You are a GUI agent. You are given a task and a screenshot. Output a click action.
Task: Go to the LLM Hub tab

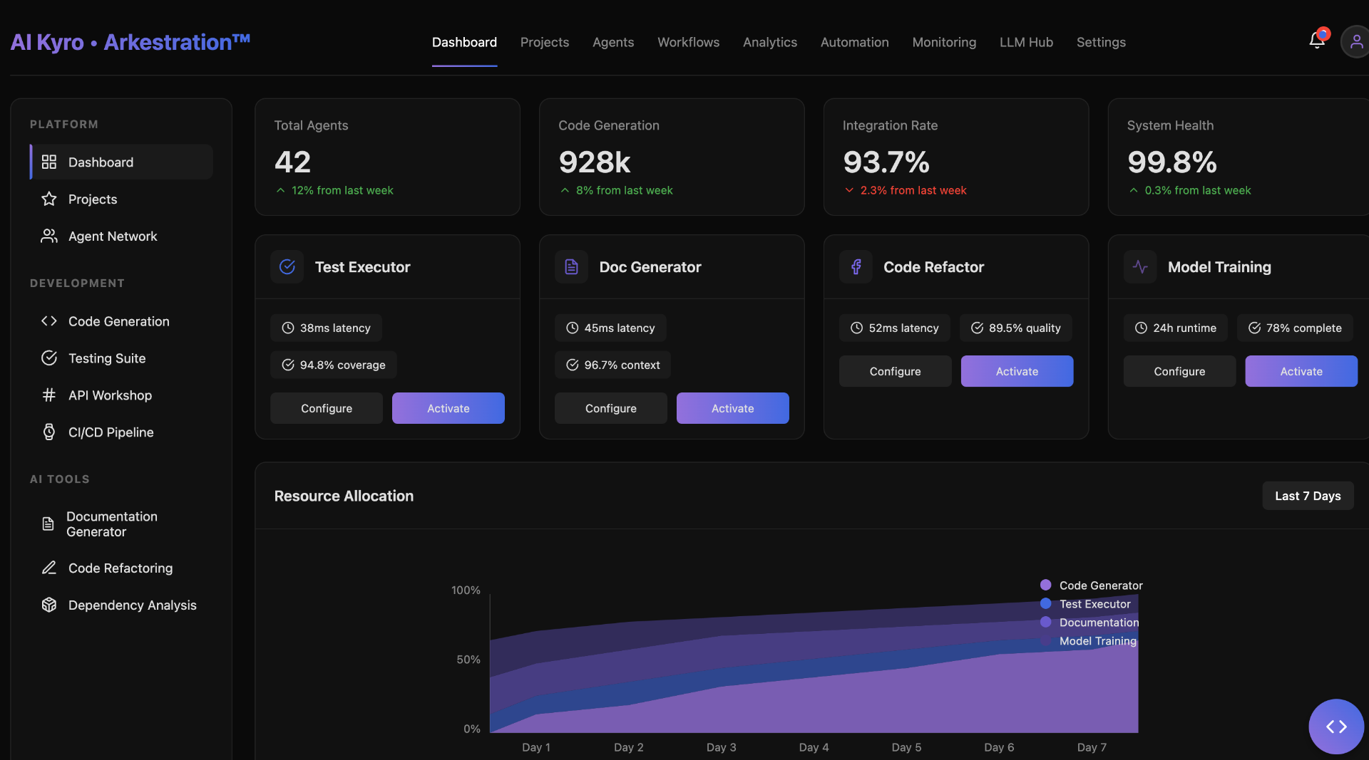pos(1025,43)
